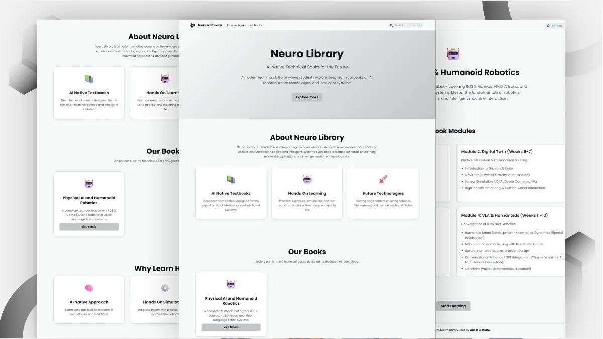The image size is (603, 339).
Task: Click 'Simulating Physics, Gravity, and Collisions' item
Action: pos(497,175)
